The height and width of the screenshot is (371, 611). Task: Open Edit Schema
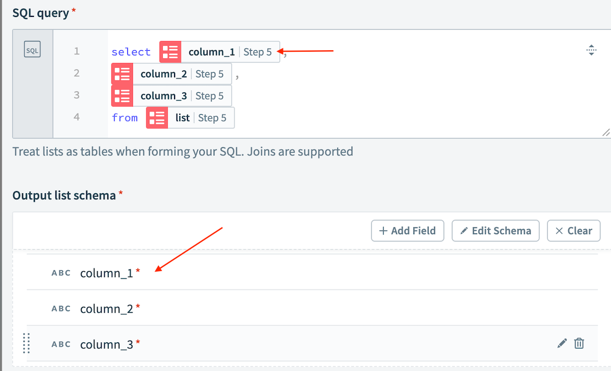495,231
